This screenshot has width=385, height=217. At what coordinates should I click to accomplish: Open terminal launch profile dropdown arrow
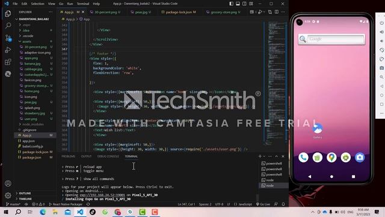[264, 156]
